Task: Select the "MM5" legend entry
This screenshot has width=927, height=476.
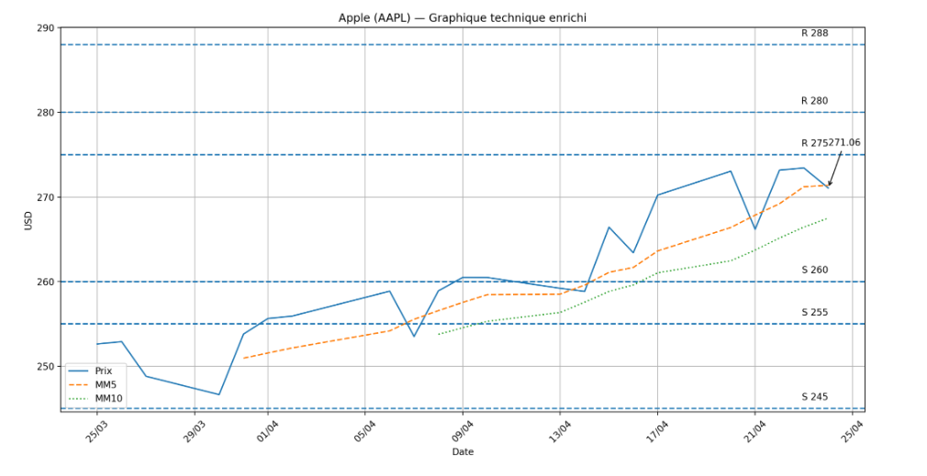Action: click(91, 384)
